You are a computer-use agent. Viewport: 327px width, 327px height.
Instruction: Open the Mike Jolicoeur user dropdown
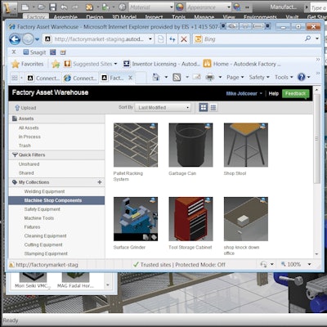[244, 93]
